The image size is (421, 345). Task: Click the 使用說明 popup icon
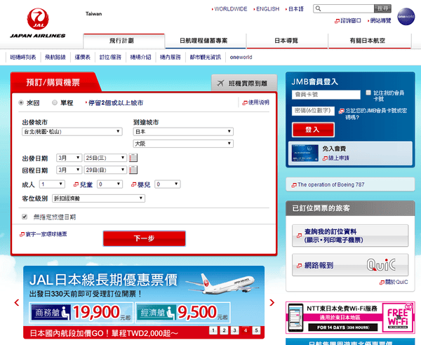245,103
